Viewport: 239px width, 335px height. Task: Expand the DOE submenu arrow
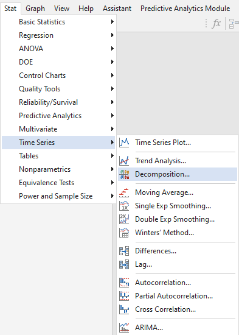pos(113,62)
